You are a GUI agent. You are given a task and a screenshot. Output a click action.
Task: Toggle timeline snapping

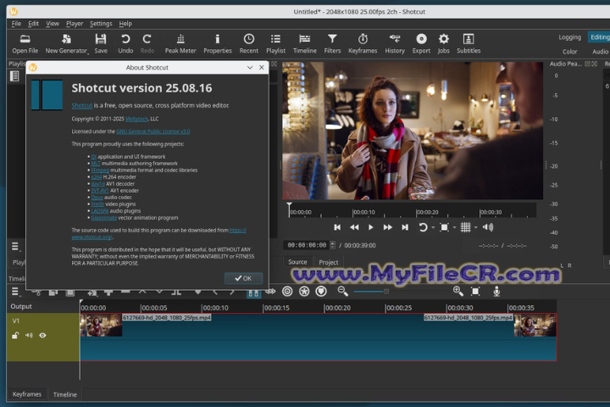[x=253, y=293]
